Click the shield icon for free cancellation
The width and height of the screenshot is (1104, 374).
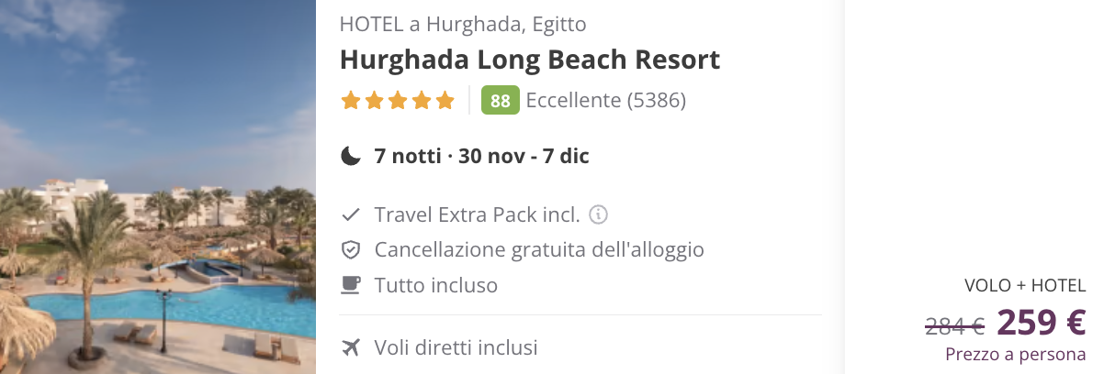click(x=350, y=250)
